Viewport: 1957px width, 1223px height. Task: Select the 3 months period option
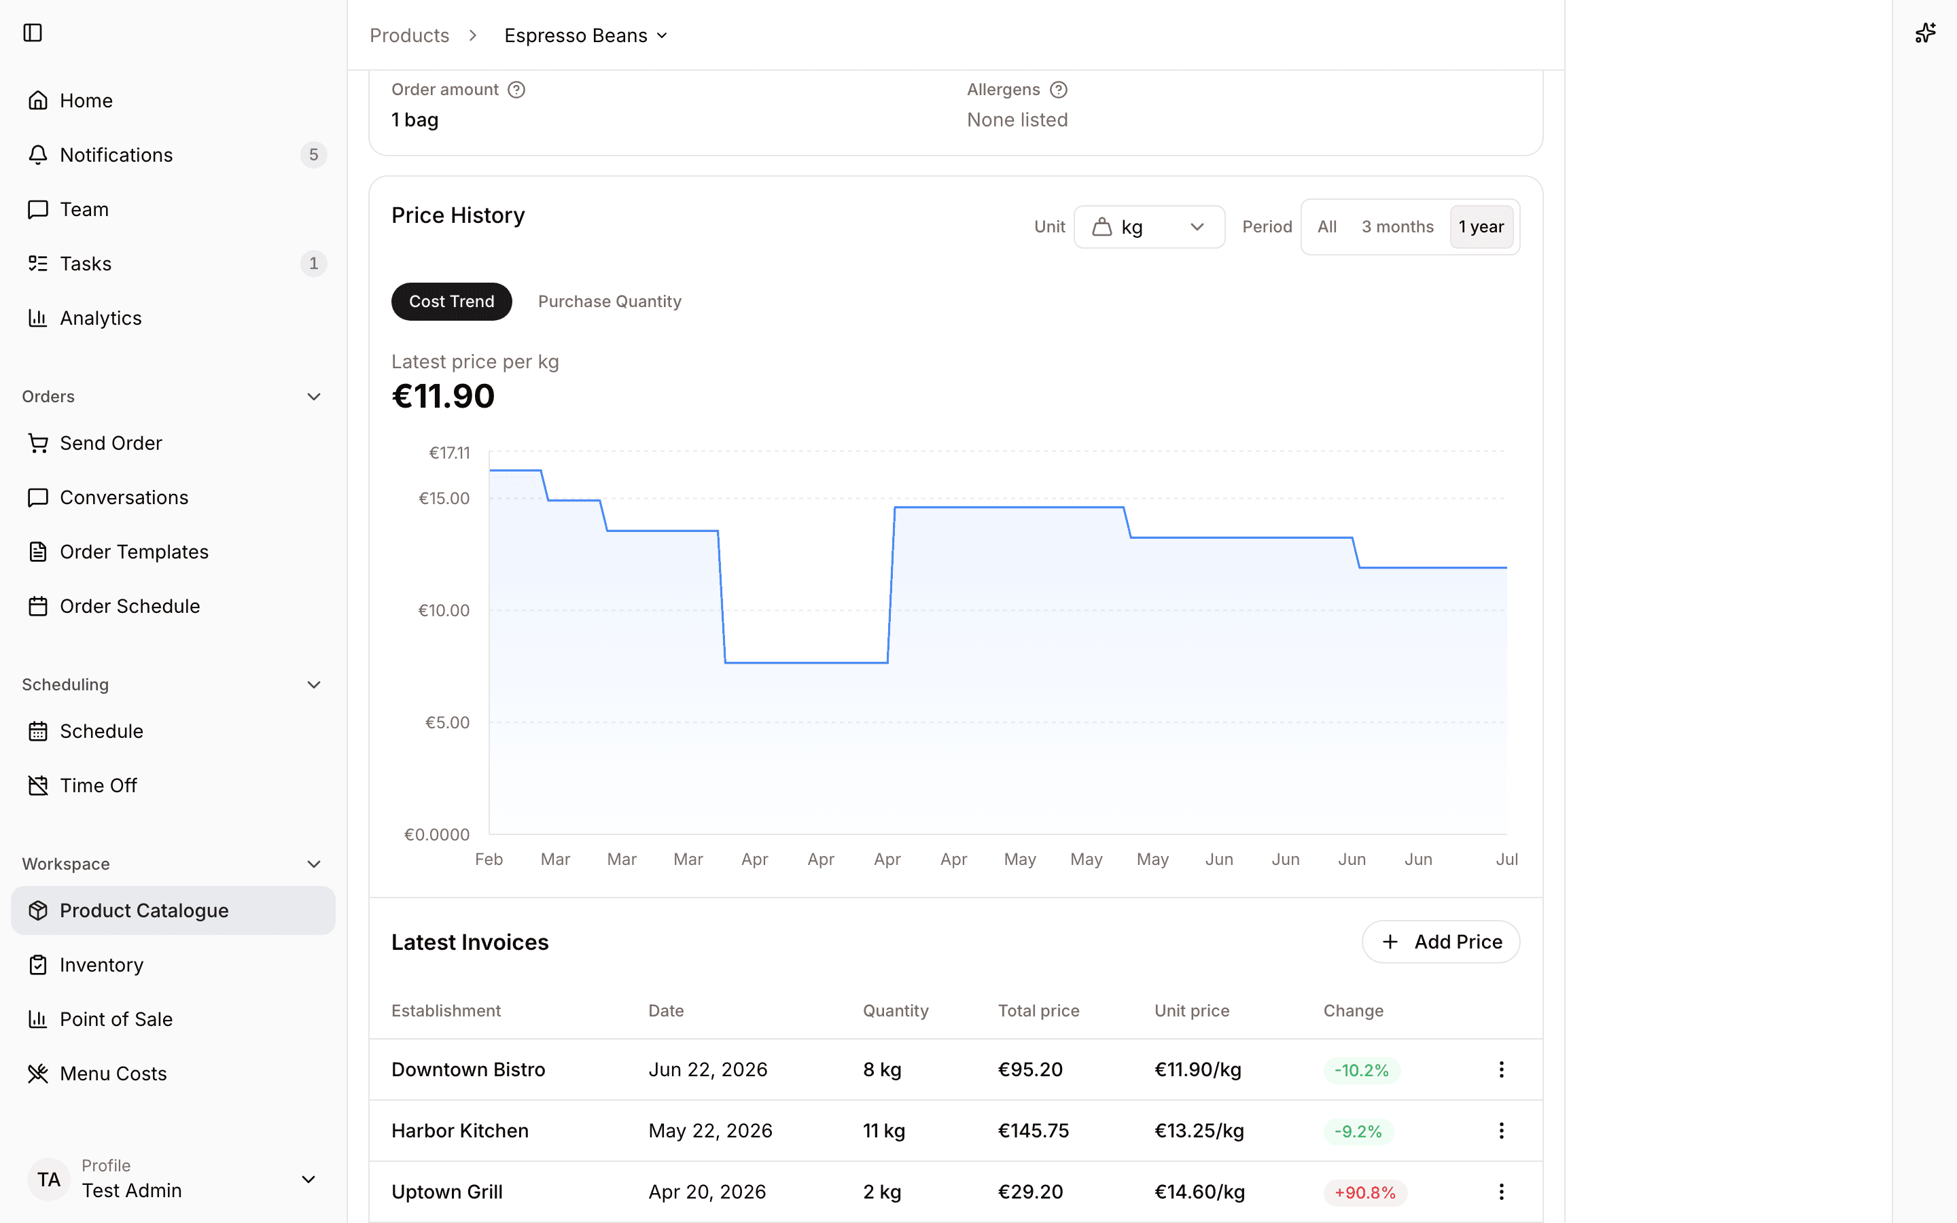tap(1396, 228)
